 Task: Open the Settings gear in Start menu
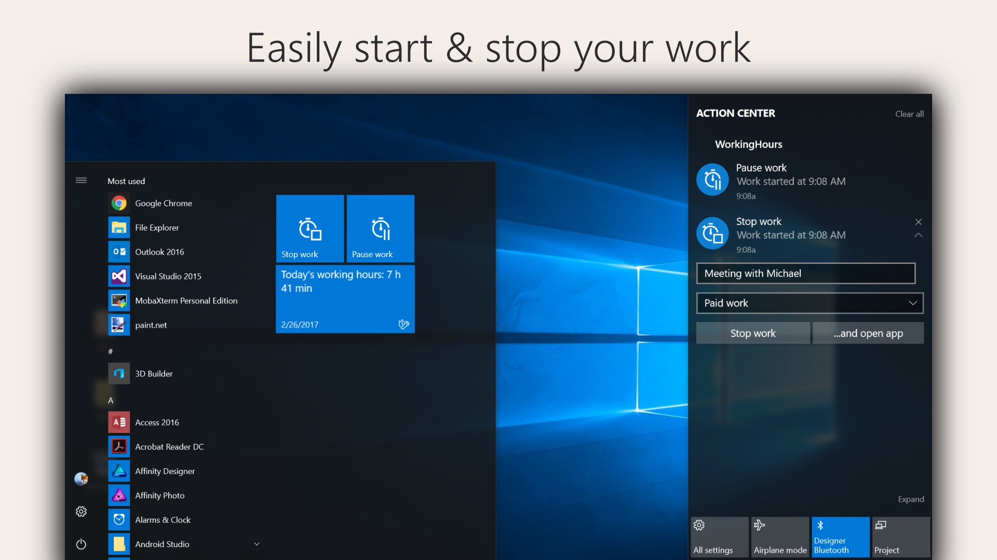(x=81, y=511)
